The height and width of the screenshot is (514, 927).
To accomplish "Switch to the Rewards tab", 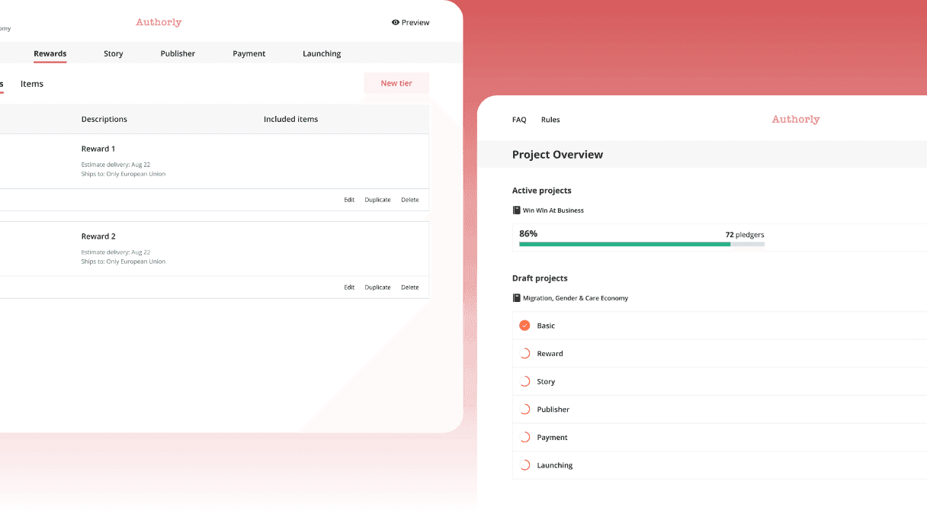I will coord(50,53).
